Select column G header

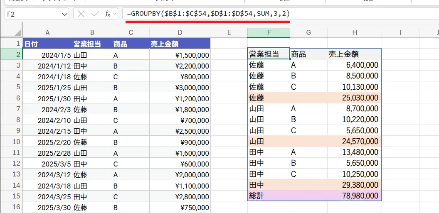[308, 33]
